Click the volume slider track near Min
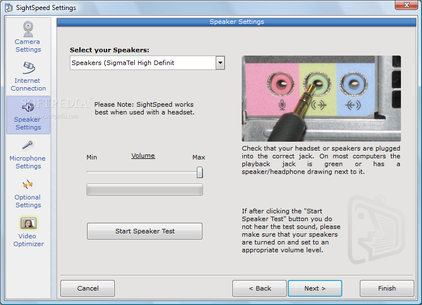This screenshot has width=422, height=305. (93, 172)
